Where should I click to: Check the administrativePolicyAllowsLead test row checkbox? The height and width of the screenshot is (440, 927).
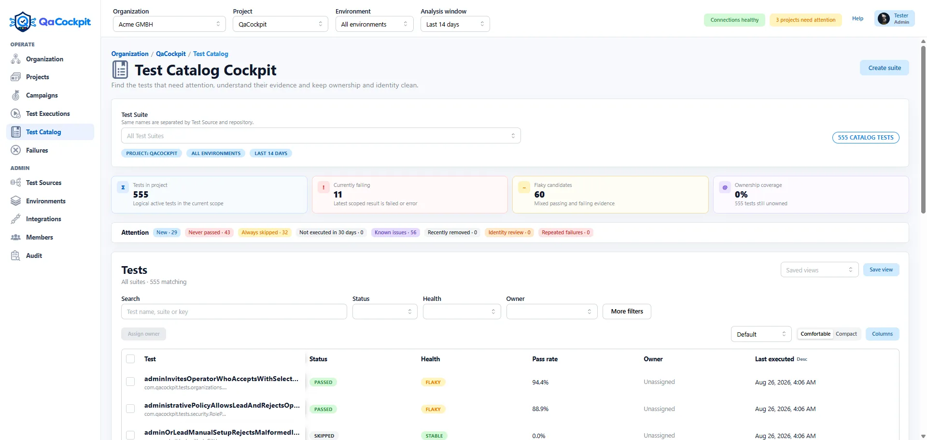[130, 409]
